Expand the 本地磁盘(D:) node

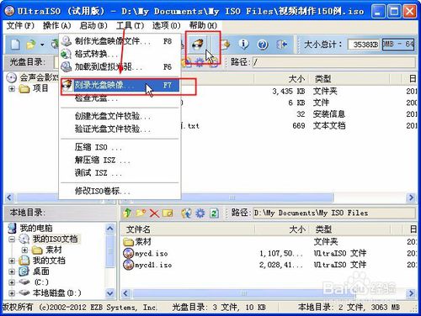[12, 293]
